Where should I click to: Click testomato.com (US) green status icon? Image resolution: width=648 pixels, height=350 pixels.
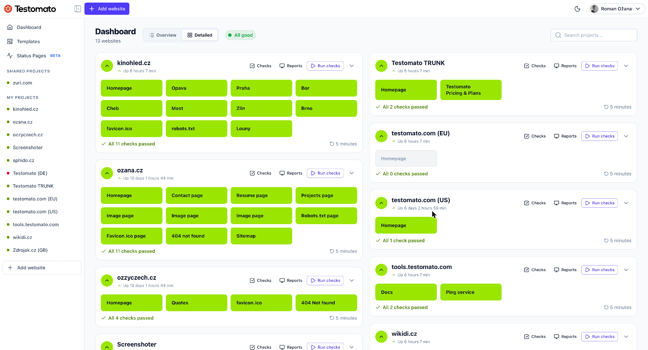[381, 203]
